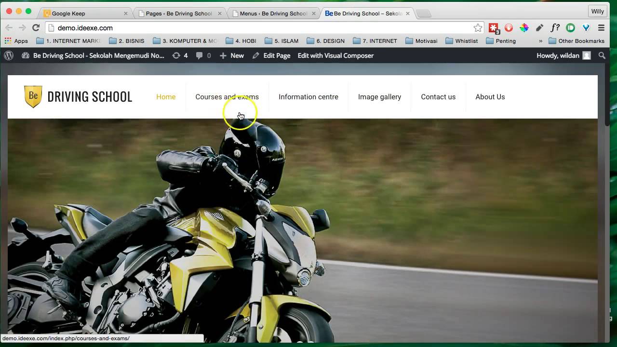Open the About Us page
Viewport: 617px width, 347px height.
tap(490, 97)
